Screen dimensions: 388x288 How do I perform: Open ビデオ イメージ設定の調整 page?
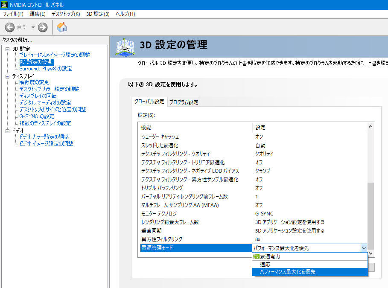tap(46, 143)
